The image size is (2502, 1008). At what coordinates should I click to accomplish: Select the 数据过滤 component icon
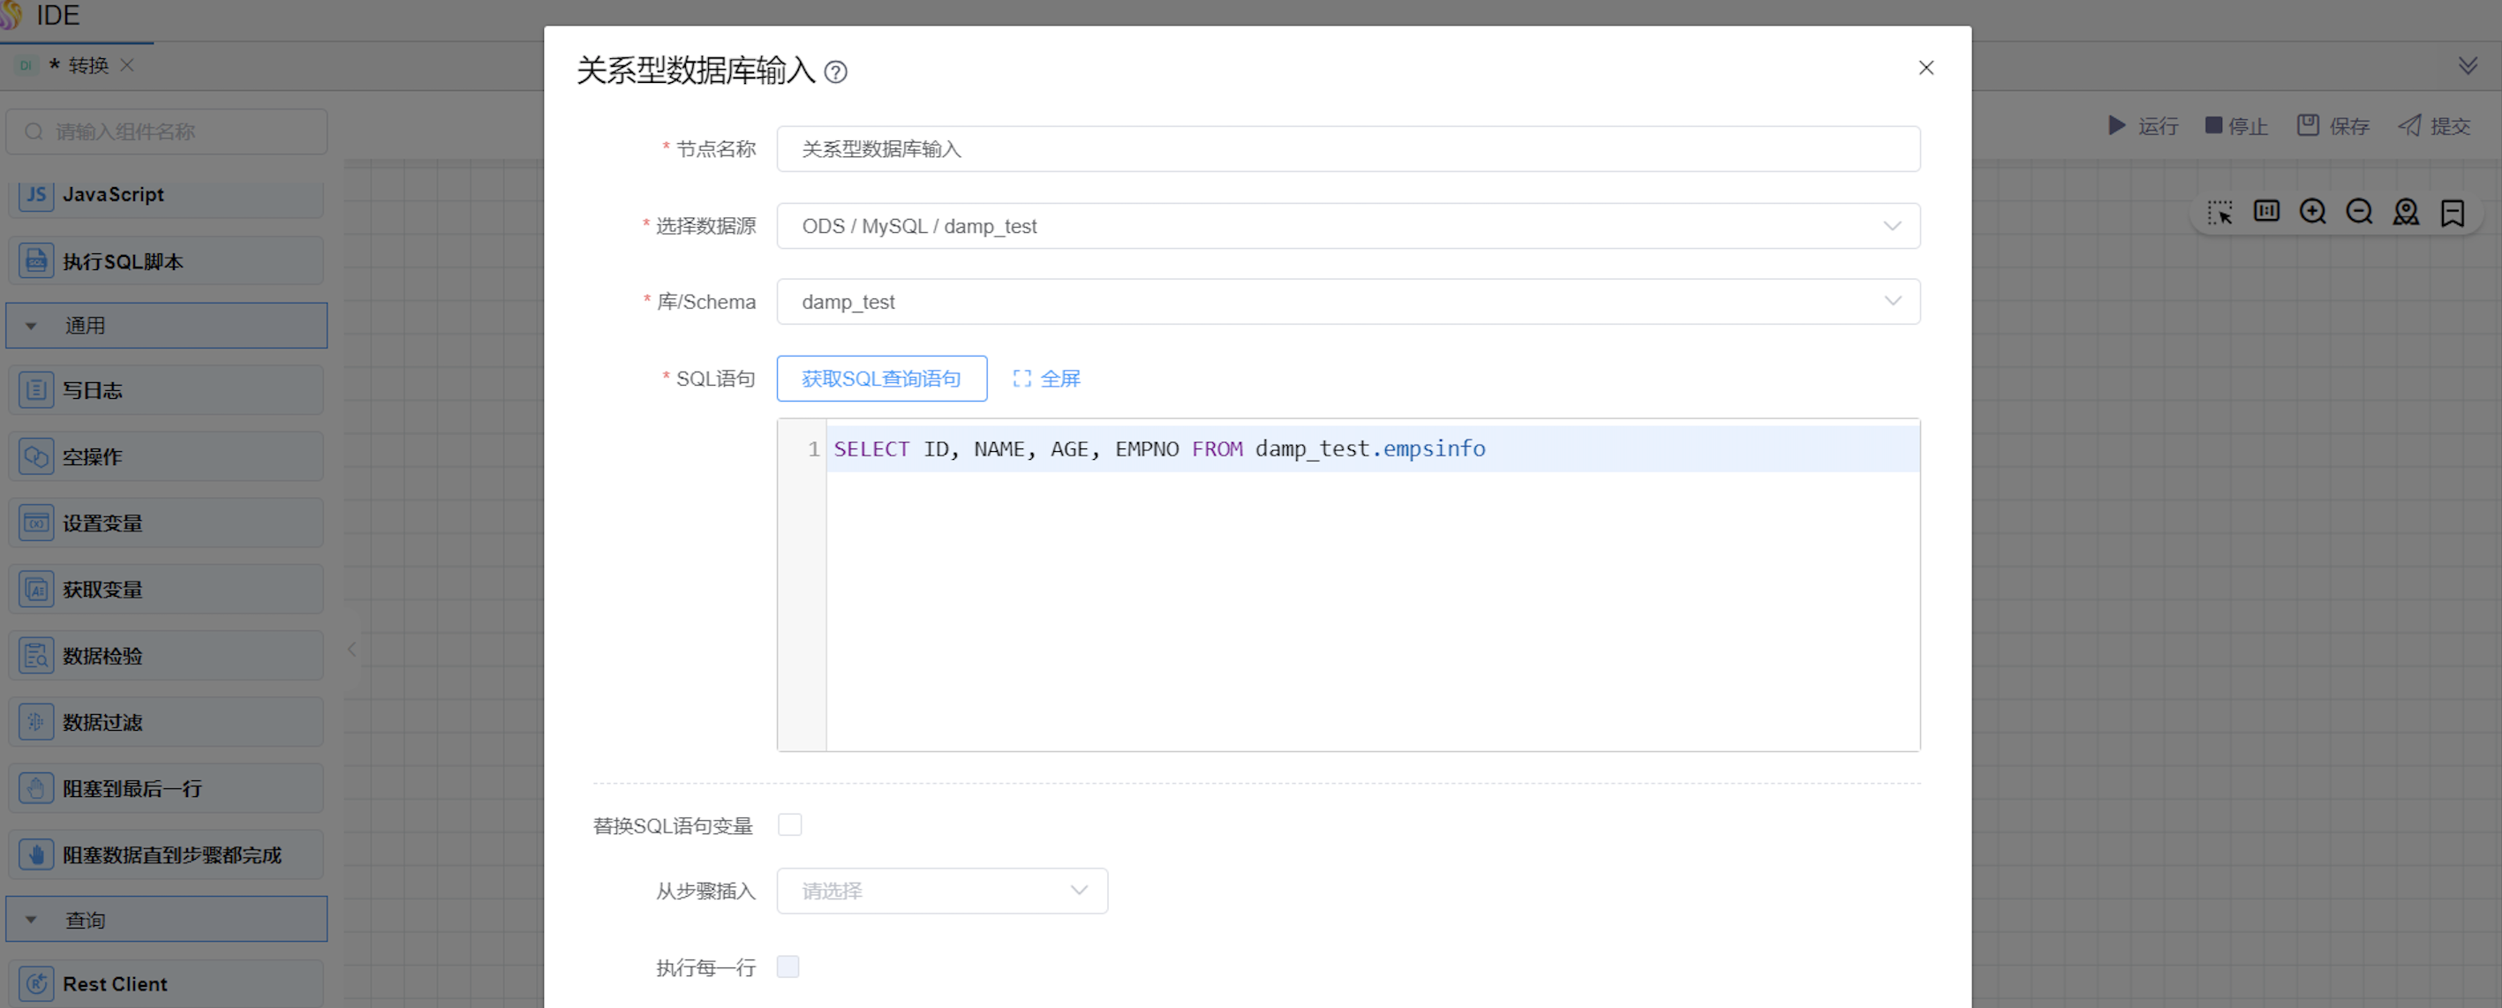click(36, 721)
